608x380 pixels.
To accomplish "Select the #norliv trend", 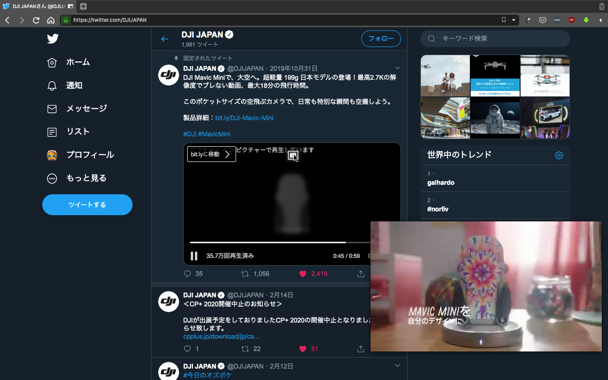I will coord(495,205).
